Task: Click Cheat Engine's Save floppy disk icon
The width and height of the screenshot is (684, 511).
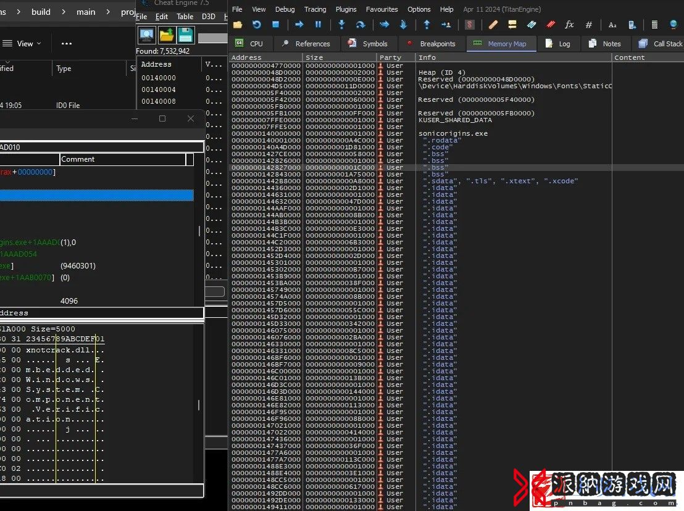Action: pyautogui.click(x=185, y=35)
